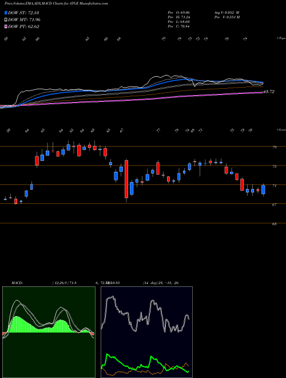Click the white DOW MT legend swatch
This screenshot has height=378, width=286.
tap(6, 20)
